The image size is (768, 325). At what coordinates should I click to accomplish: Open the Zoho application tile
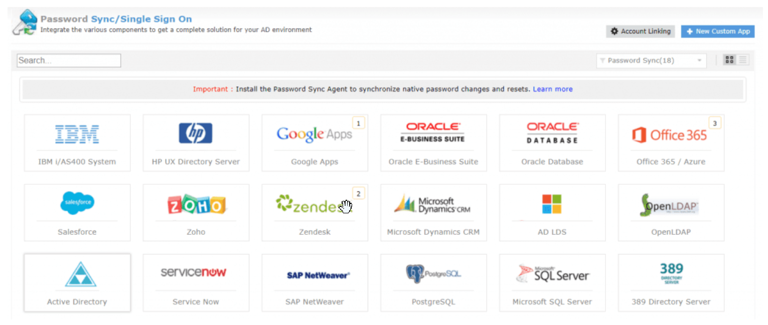click(196, 212)
